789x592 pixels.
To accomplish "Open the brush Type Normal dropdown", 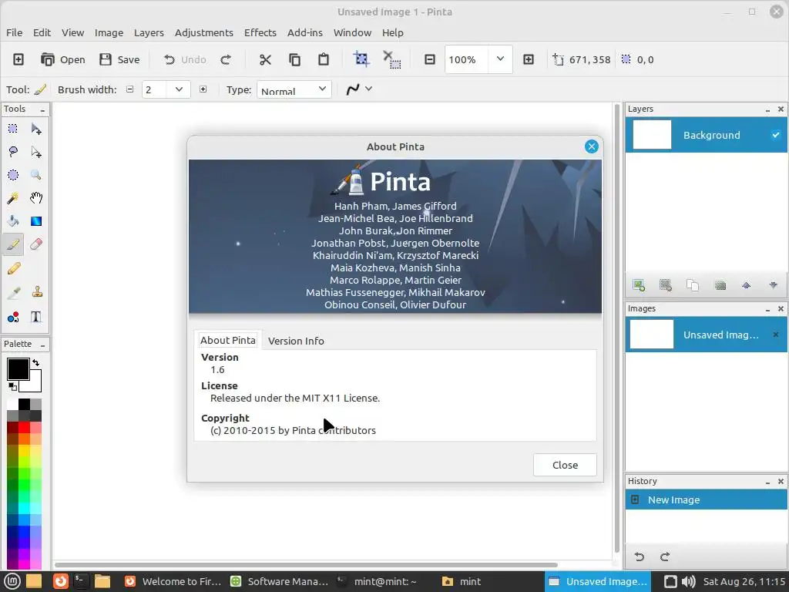I will pos(294,89).
